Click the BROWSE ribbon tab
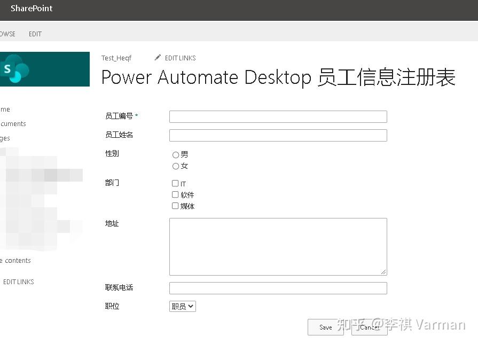The height and width of the screenshot is (344, 478). pyautogui.click(x=6, y=34)
